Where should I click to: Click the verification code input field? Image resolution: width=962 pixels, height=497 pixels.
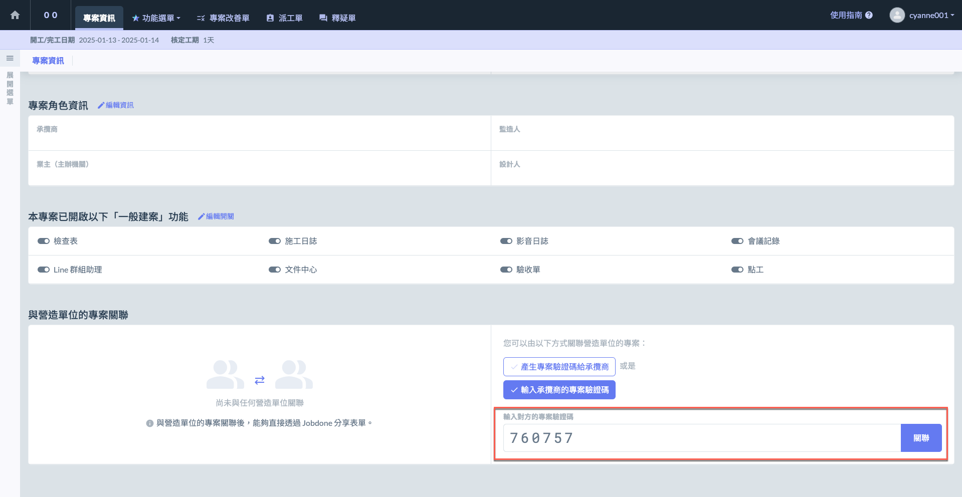click(x=702, y=438)
